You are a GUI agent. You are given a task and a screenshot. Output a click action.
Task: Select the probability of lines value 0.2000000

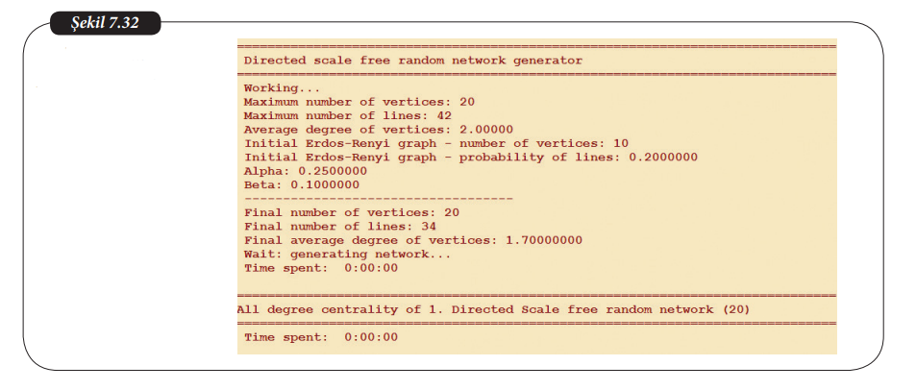tap(663, 157)
